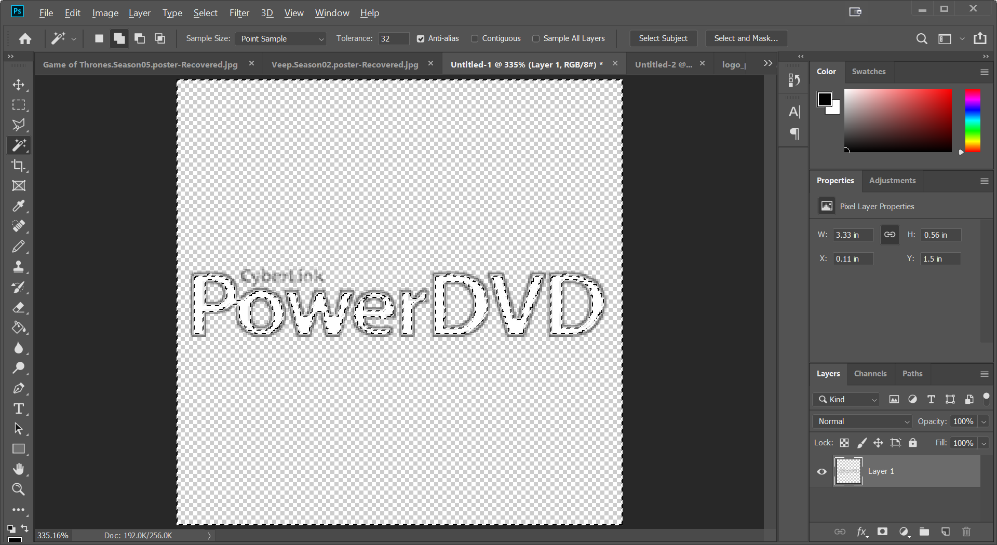Enable Sample All Layers checkbox
997x545 pixels.
click(536, 38)
